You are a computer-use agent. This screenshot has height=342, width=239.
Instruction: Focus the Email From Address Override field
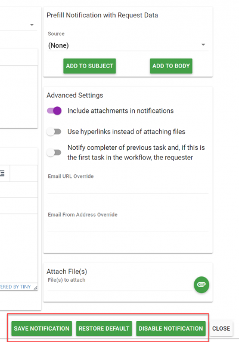(x=128, y=226)
